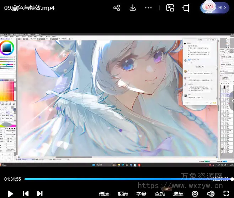Viewport: 234px width, 198px height.
Task: Open the 选集 episode list
Action: (x=178, y=194)
